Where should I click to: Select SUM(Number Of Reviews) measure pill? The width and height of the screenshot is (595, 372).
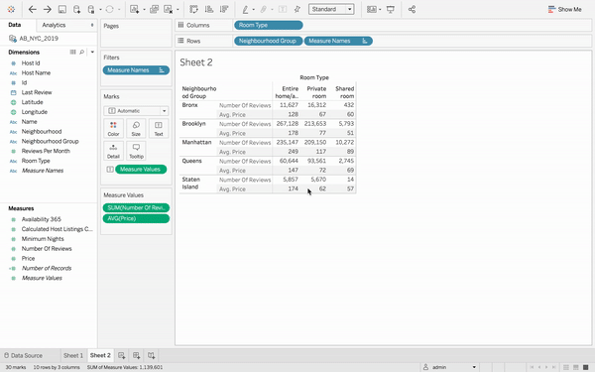[x=136, y=208]
